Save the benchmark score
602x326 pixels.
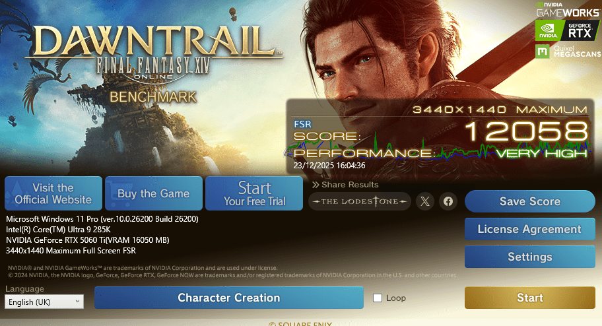point(530,201)
